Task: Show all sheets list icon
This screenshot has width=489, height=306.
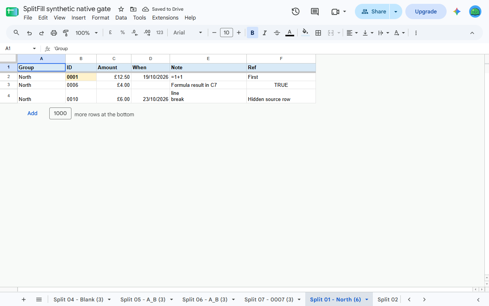Action: (x=39, y=299)
